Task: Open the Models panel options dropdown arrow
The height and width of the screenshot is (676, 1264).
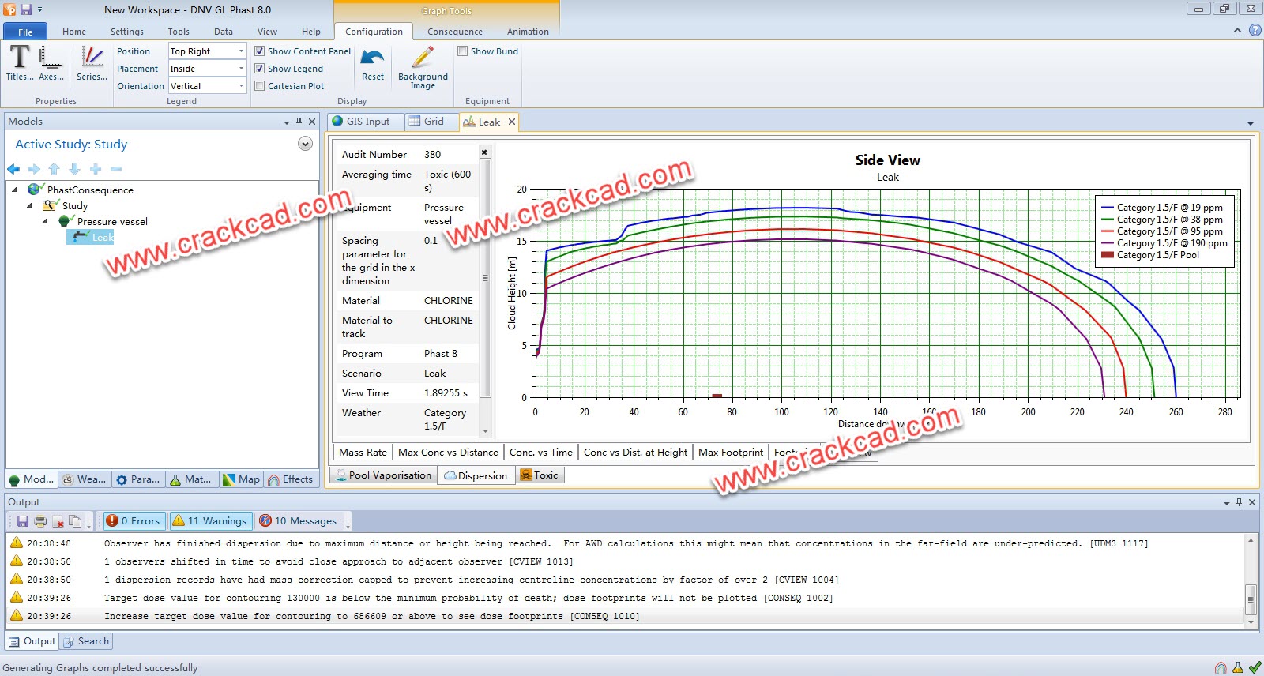Action: pos(287,122)
